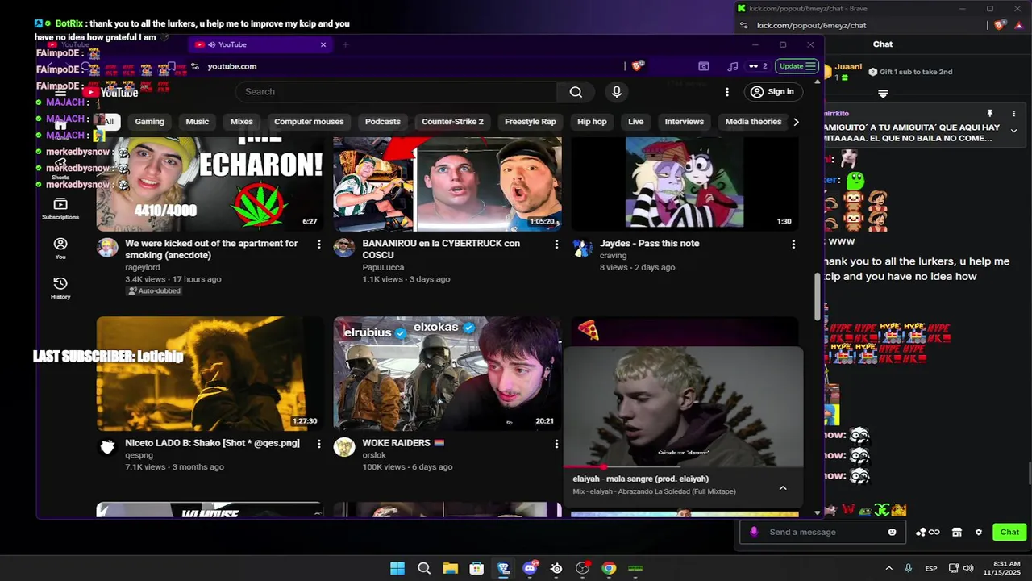Click the green Chat send button
The width and height of the screenshot is (1032, 581).
(x=1009, y=532)
